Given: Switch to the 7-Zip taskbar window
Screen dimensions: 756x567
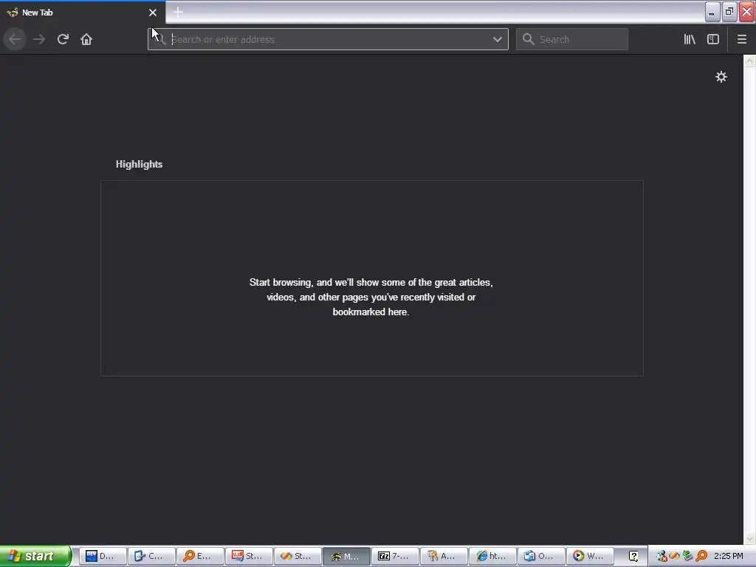Looking at the screenshot, I should point(396,556).
